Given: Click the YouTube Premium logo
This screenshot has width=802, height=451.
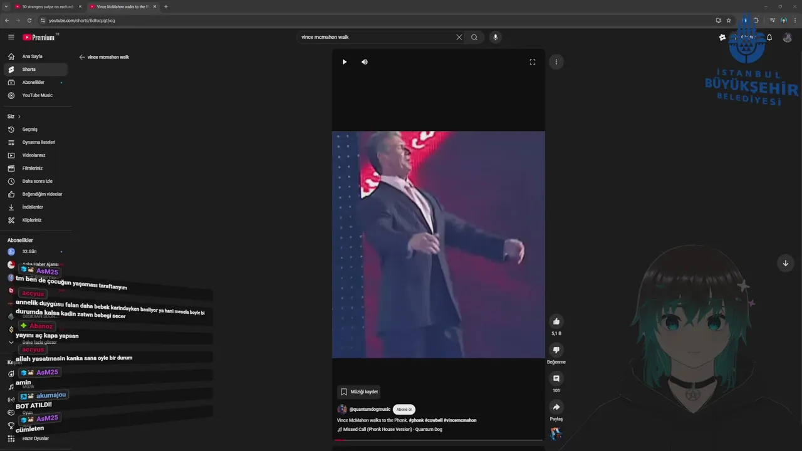Looking at the screenshot, I should click(x=39, y=37).
